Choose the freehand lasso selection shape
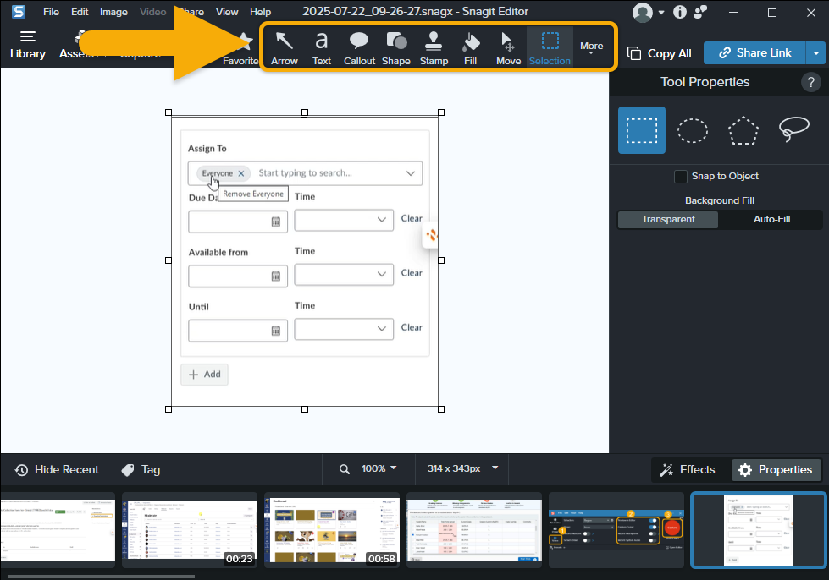This screenshot has height=580, width=829. (x=793, y=129)
